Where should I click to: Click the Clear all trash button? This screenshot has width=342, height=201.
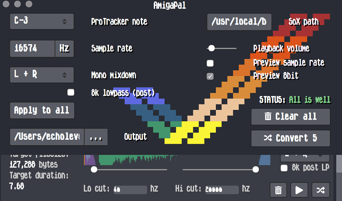coord(291,117)
